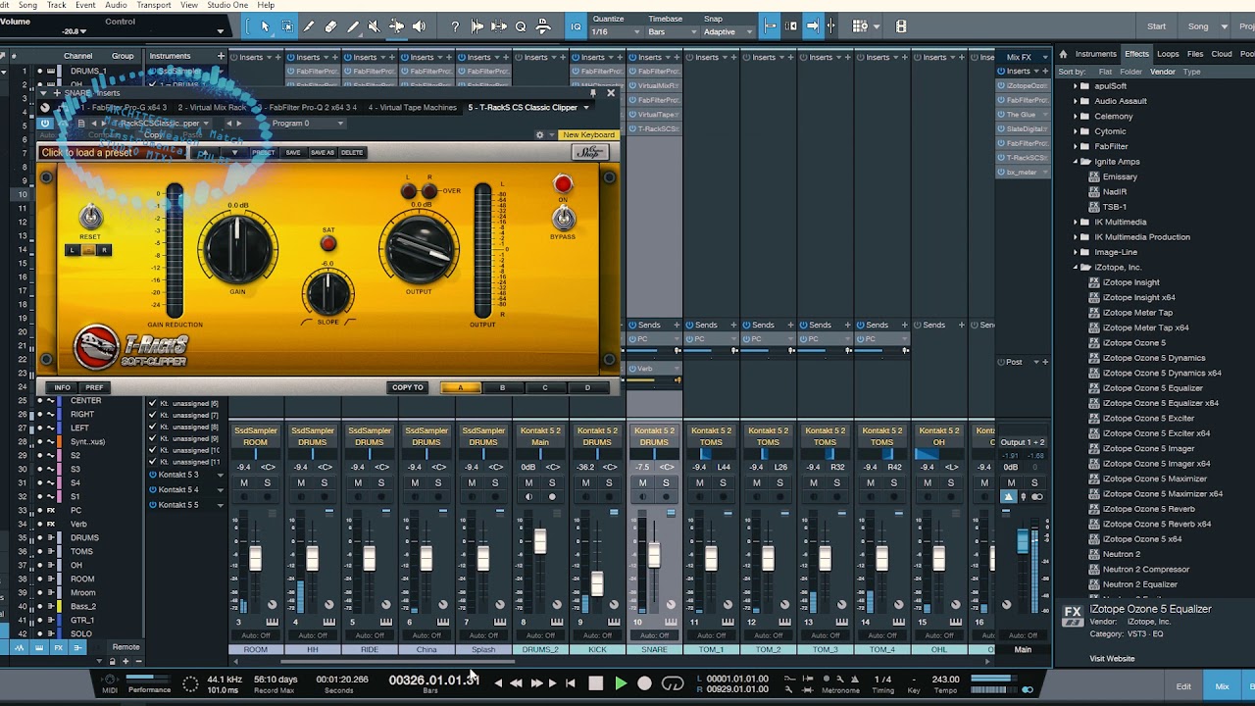Open the plugin tab list dropdown arrow
The height and width of the screenshot is (706, 1255).
coord(586,108)
